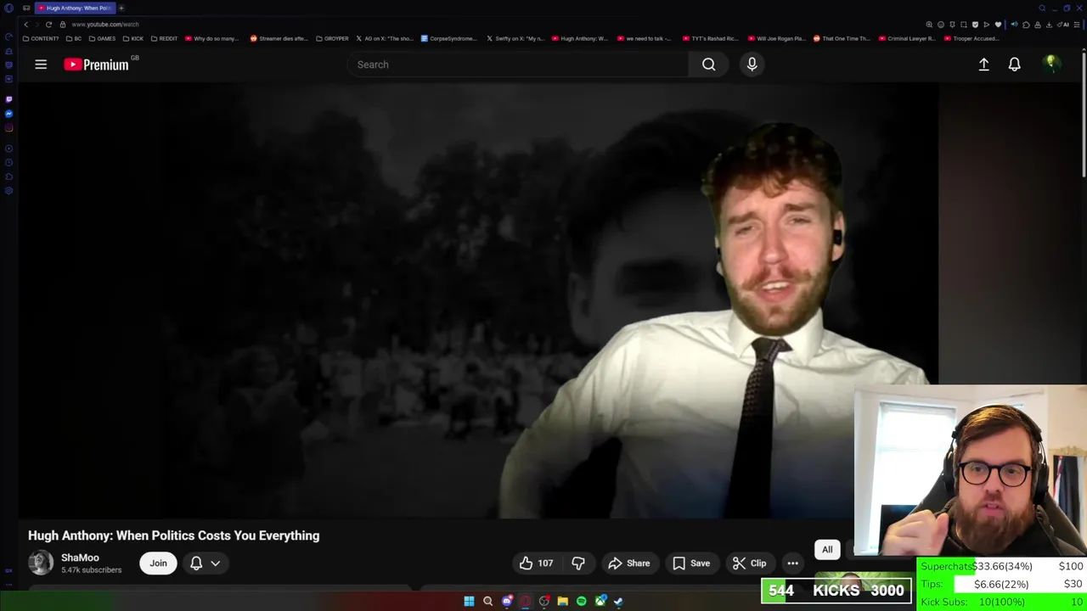Open File Explorer from taskbar
The image size is (1087, 611).
click(562, 601)
